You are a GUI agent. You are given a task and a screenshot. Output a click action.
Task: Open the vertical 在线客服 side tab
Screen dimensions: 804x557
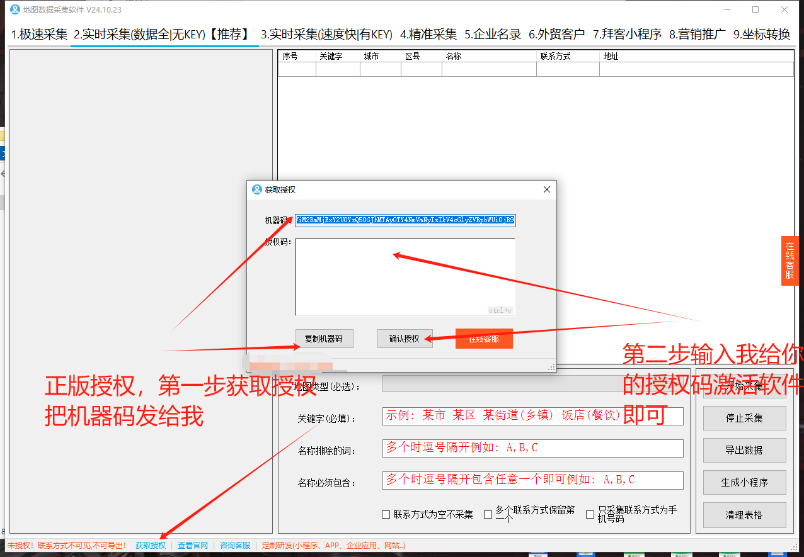(x=790, y=261)
